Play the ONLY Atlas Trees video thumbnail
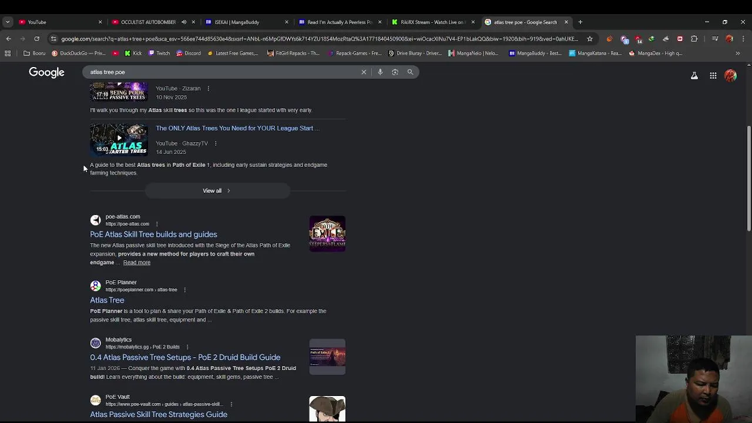This screenshot has width=752, height=423. [x=119, y=139]
